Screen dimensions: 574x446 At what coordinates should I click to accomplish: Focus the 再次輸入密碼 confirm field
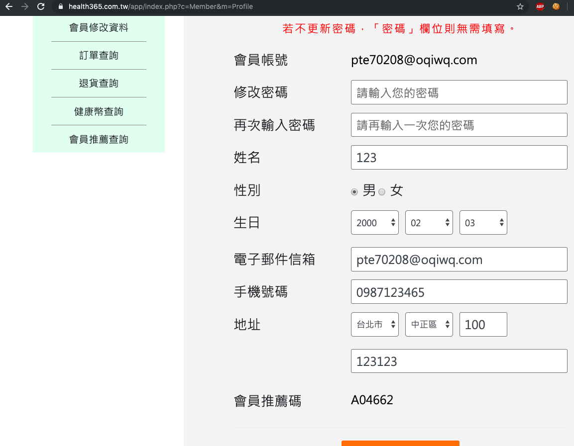coord(459,125)
